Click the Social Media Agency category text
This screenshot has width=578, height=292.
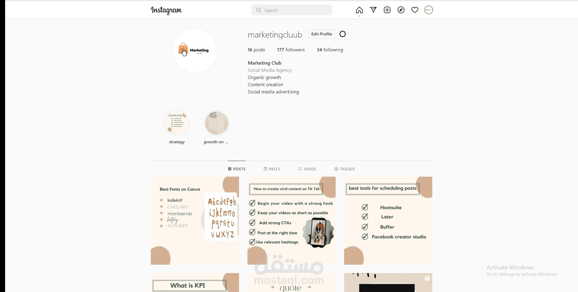270,70
